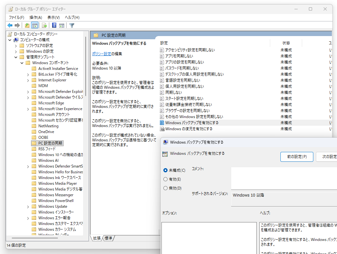This screenshot has height=254, width=337.
Task: Click the NetMeeting folder icon in tree
Action: point(34,126)
